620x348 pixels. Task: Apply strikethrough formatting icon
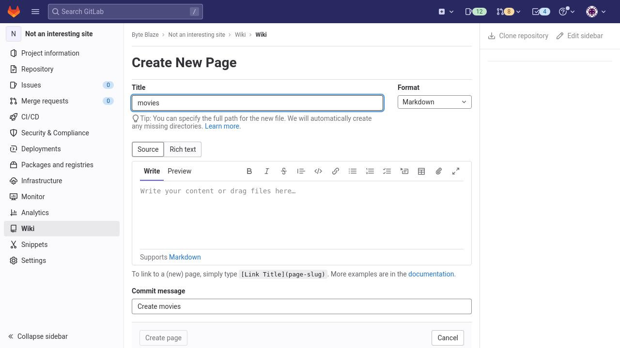tap(284, 171)
